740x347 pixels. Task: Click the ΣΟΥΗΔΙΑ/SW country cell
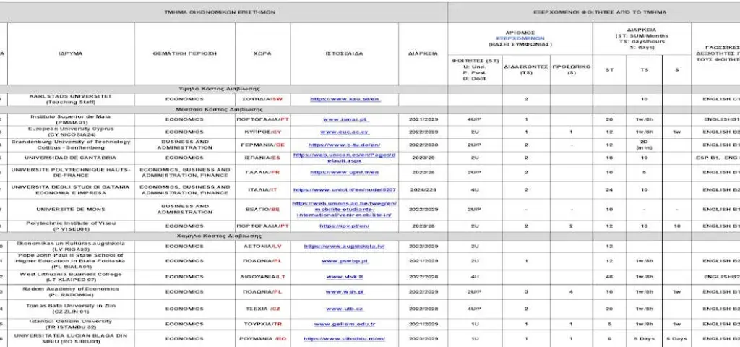coord(262,99)
